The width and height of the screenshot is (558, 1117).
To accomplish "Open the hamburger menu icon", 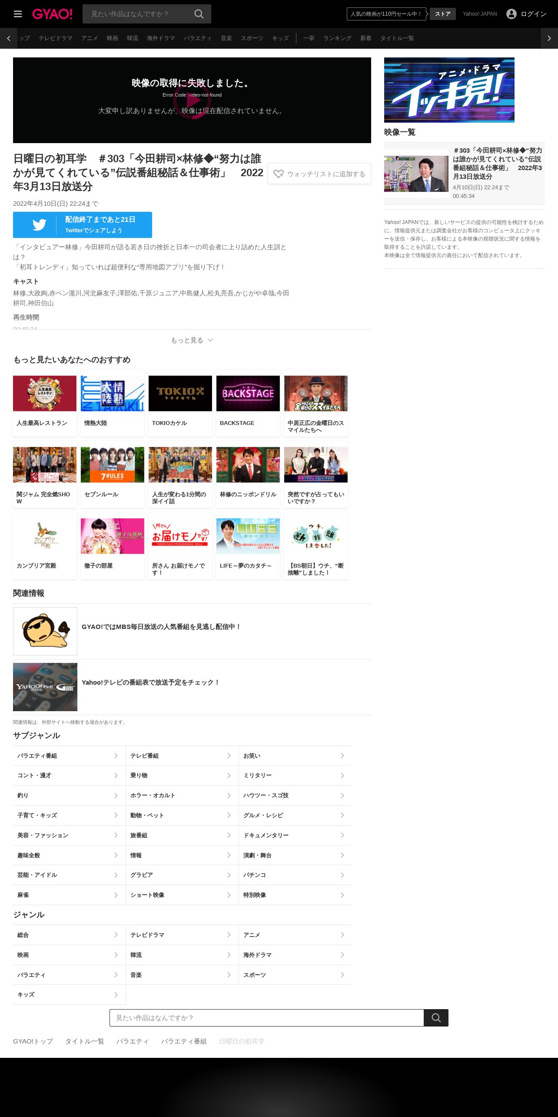I will pyautogui.click(x=18, y=14).
